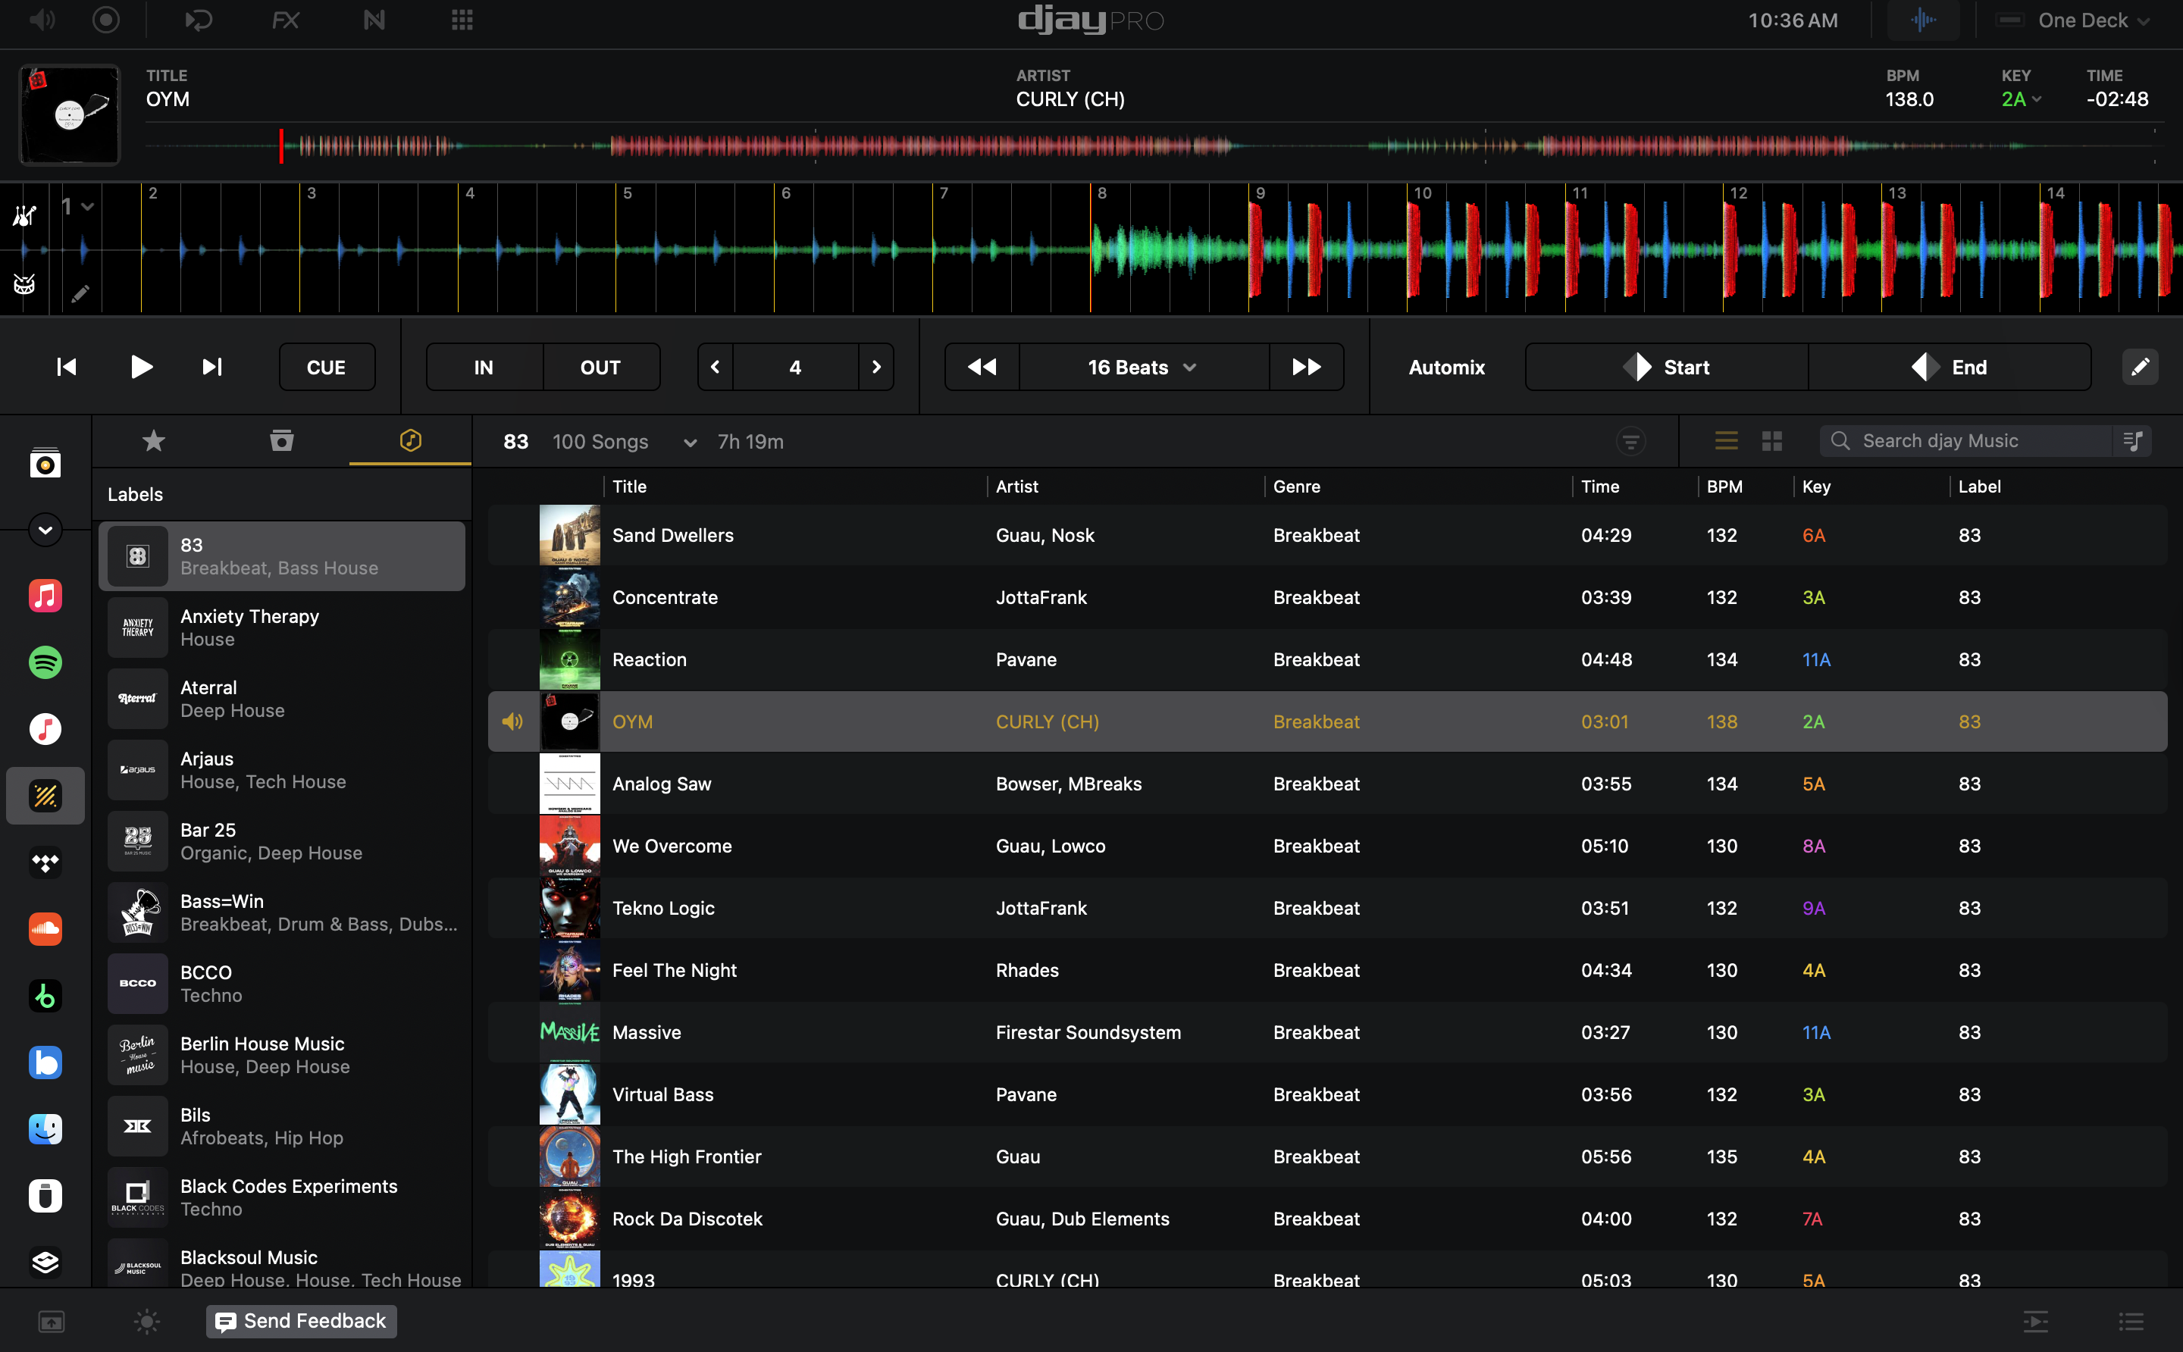Click the Send Feedback button

[302, 1321]
